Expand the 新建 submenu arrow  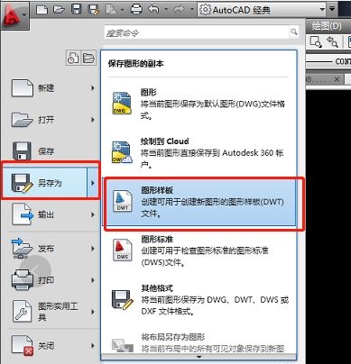coord(93,88)
